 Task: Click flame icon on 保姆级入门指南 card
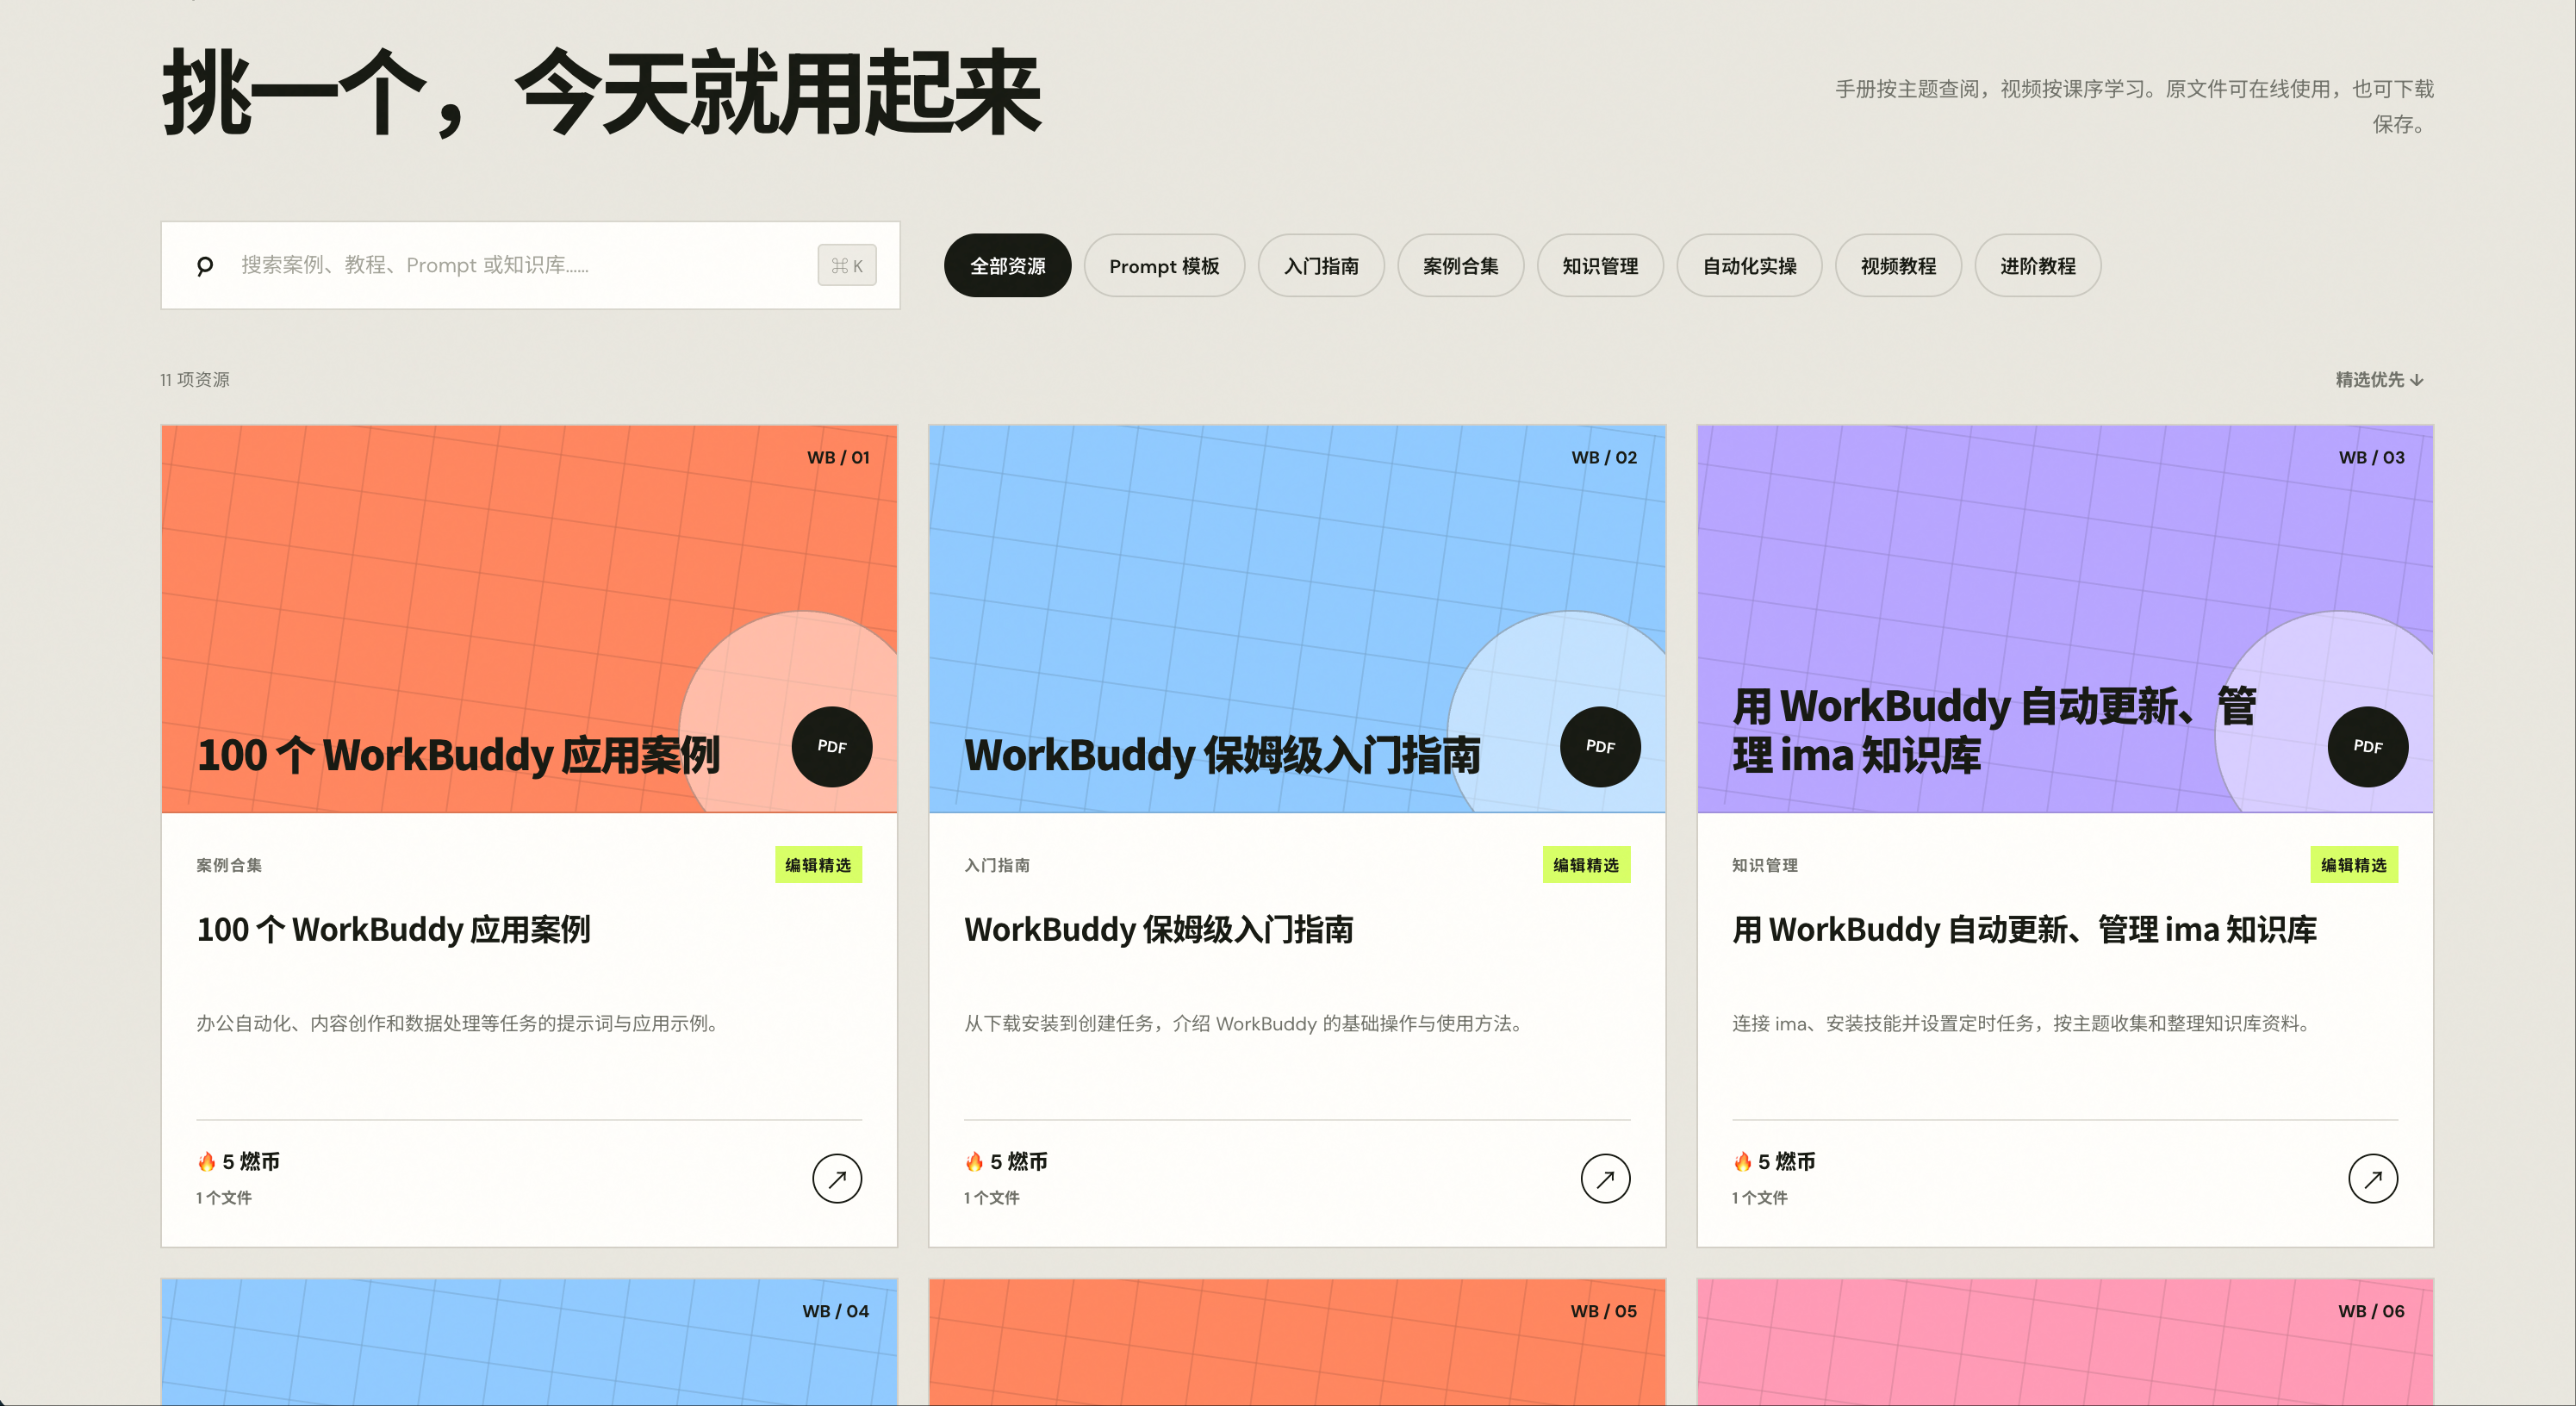(975, 1161)
